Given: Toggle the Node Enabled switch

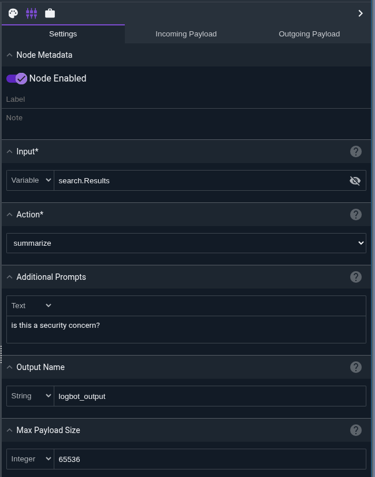Looking at the screenshot, I should pyautogui.click(x=17, y=79).
